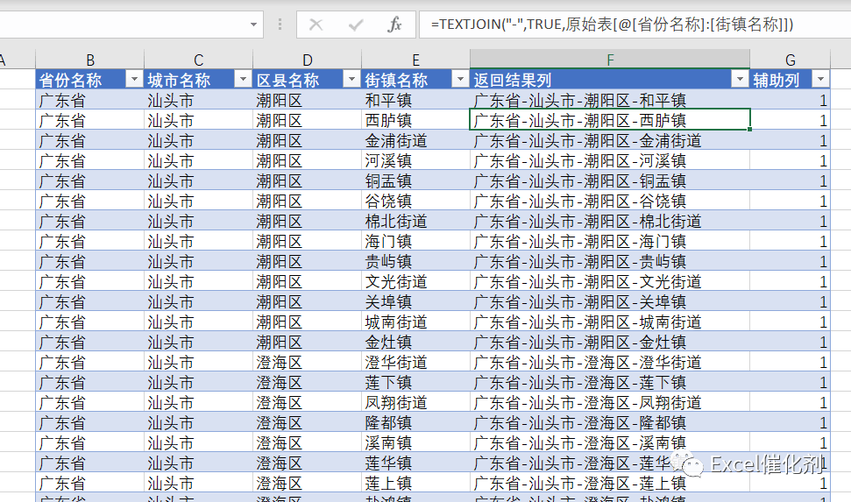Select cell 关埠镇 in column E

tap(415, 301)
